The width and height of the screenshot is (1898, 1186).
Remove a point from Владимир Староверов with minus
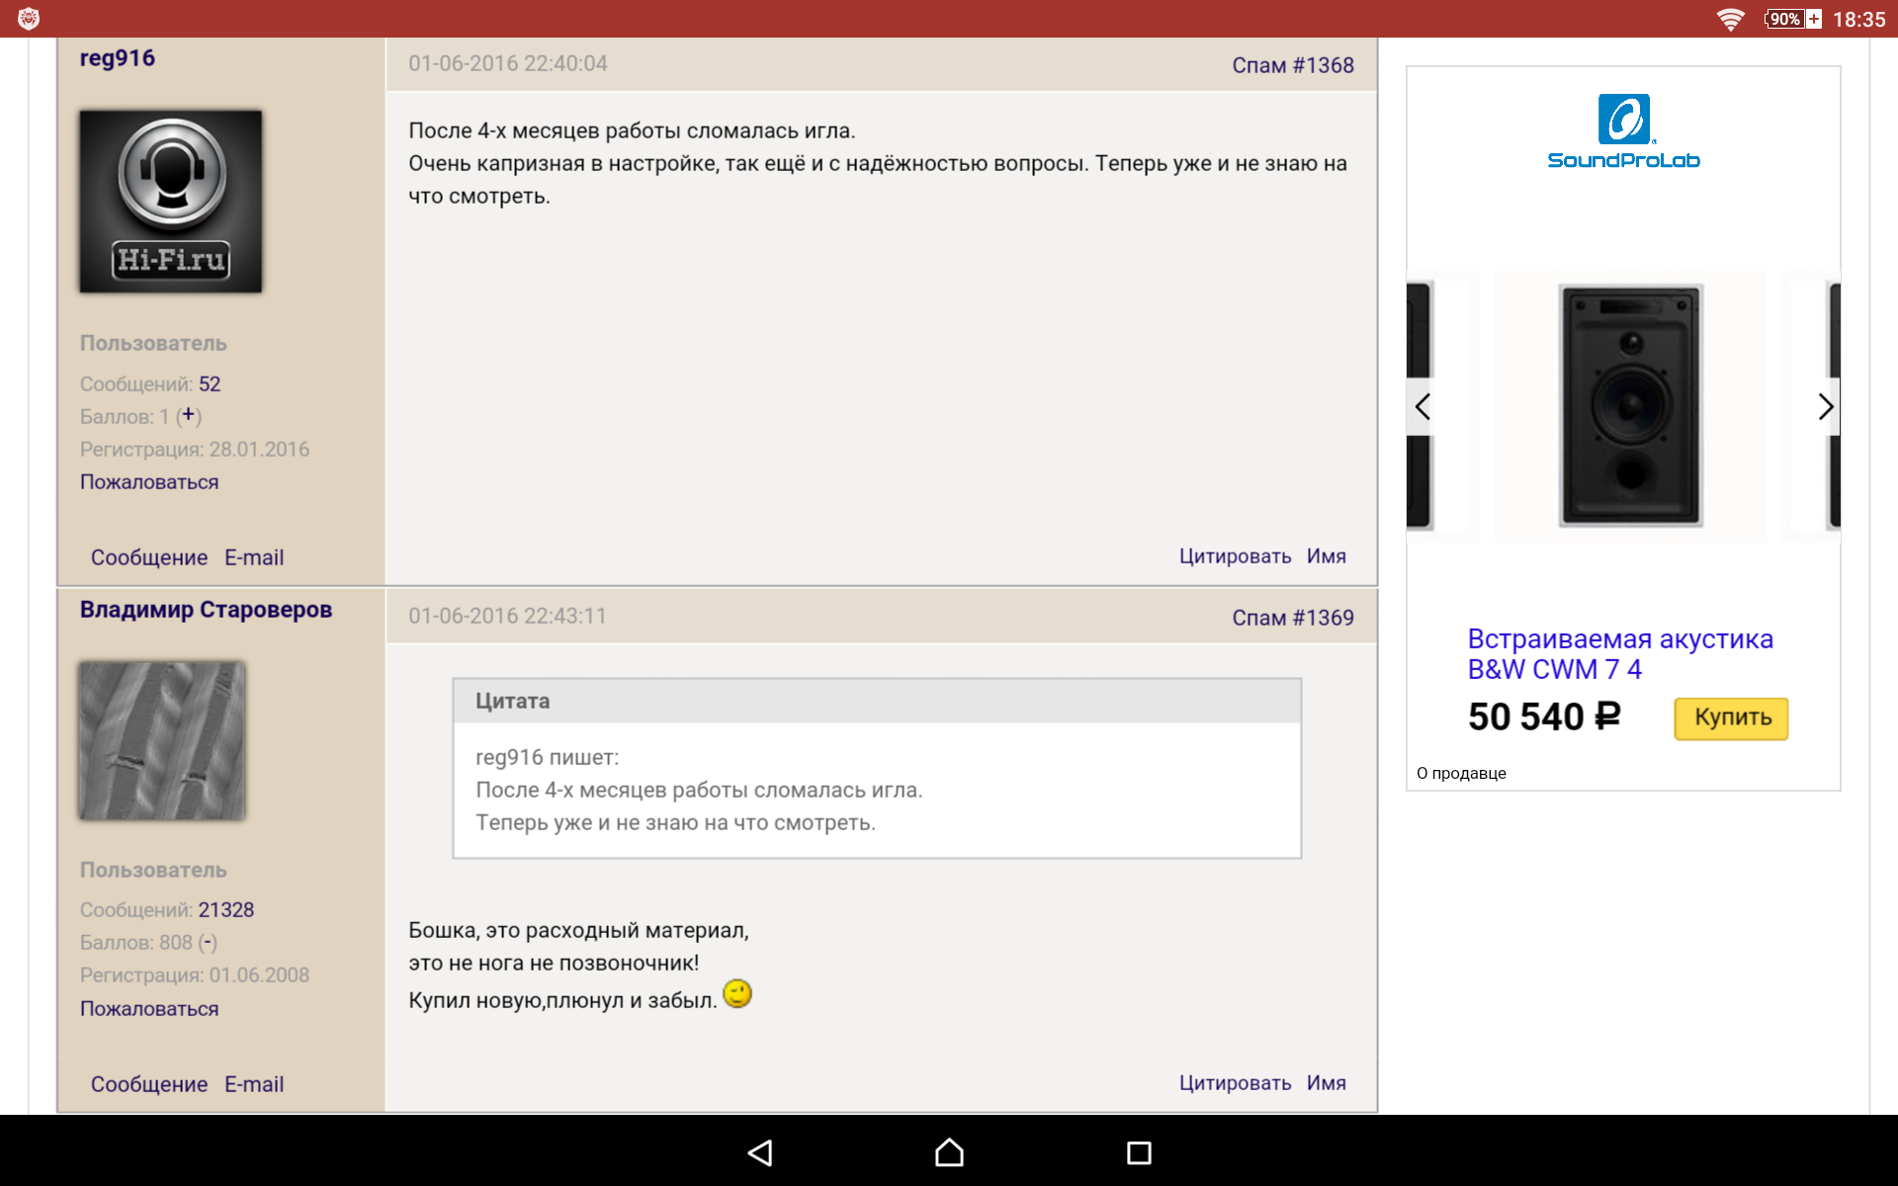[x=208, y=943]
